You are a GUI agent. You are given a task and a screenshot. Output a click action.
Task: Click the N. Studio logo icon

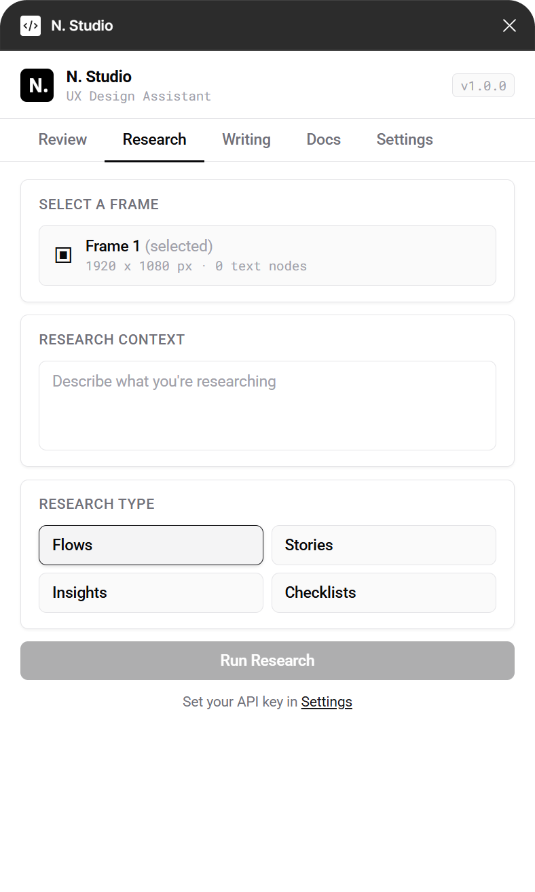point(37,85)
